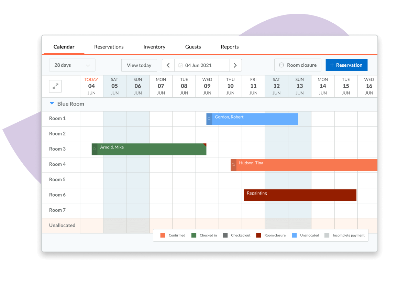Select the Guests tab

tap(193, 47)
